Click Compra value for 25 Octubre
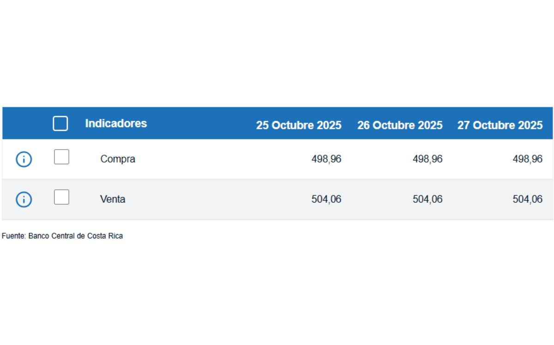The image size is (554, 345). [x=326, y=159]
